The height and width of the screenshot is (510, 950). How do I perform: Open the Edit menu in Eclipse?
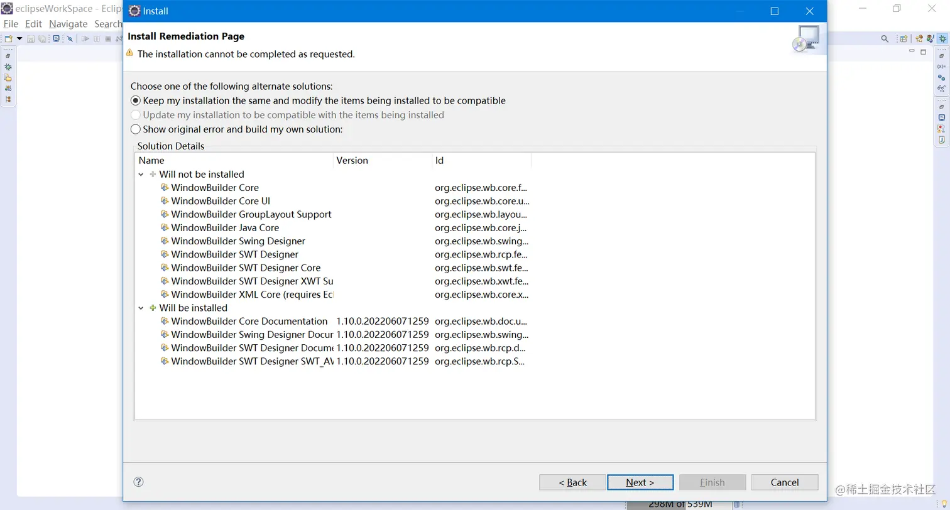pos(33,24)
